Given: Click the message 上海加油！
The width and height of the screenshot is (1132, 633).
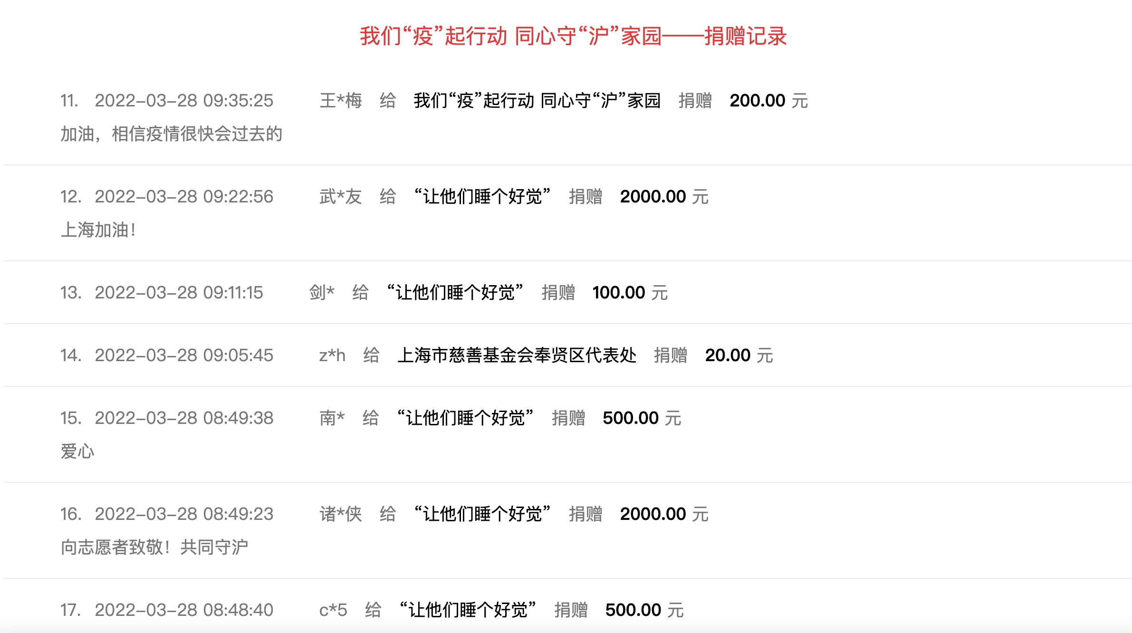Looking at the screenshot, I should [x=98, y=230].
